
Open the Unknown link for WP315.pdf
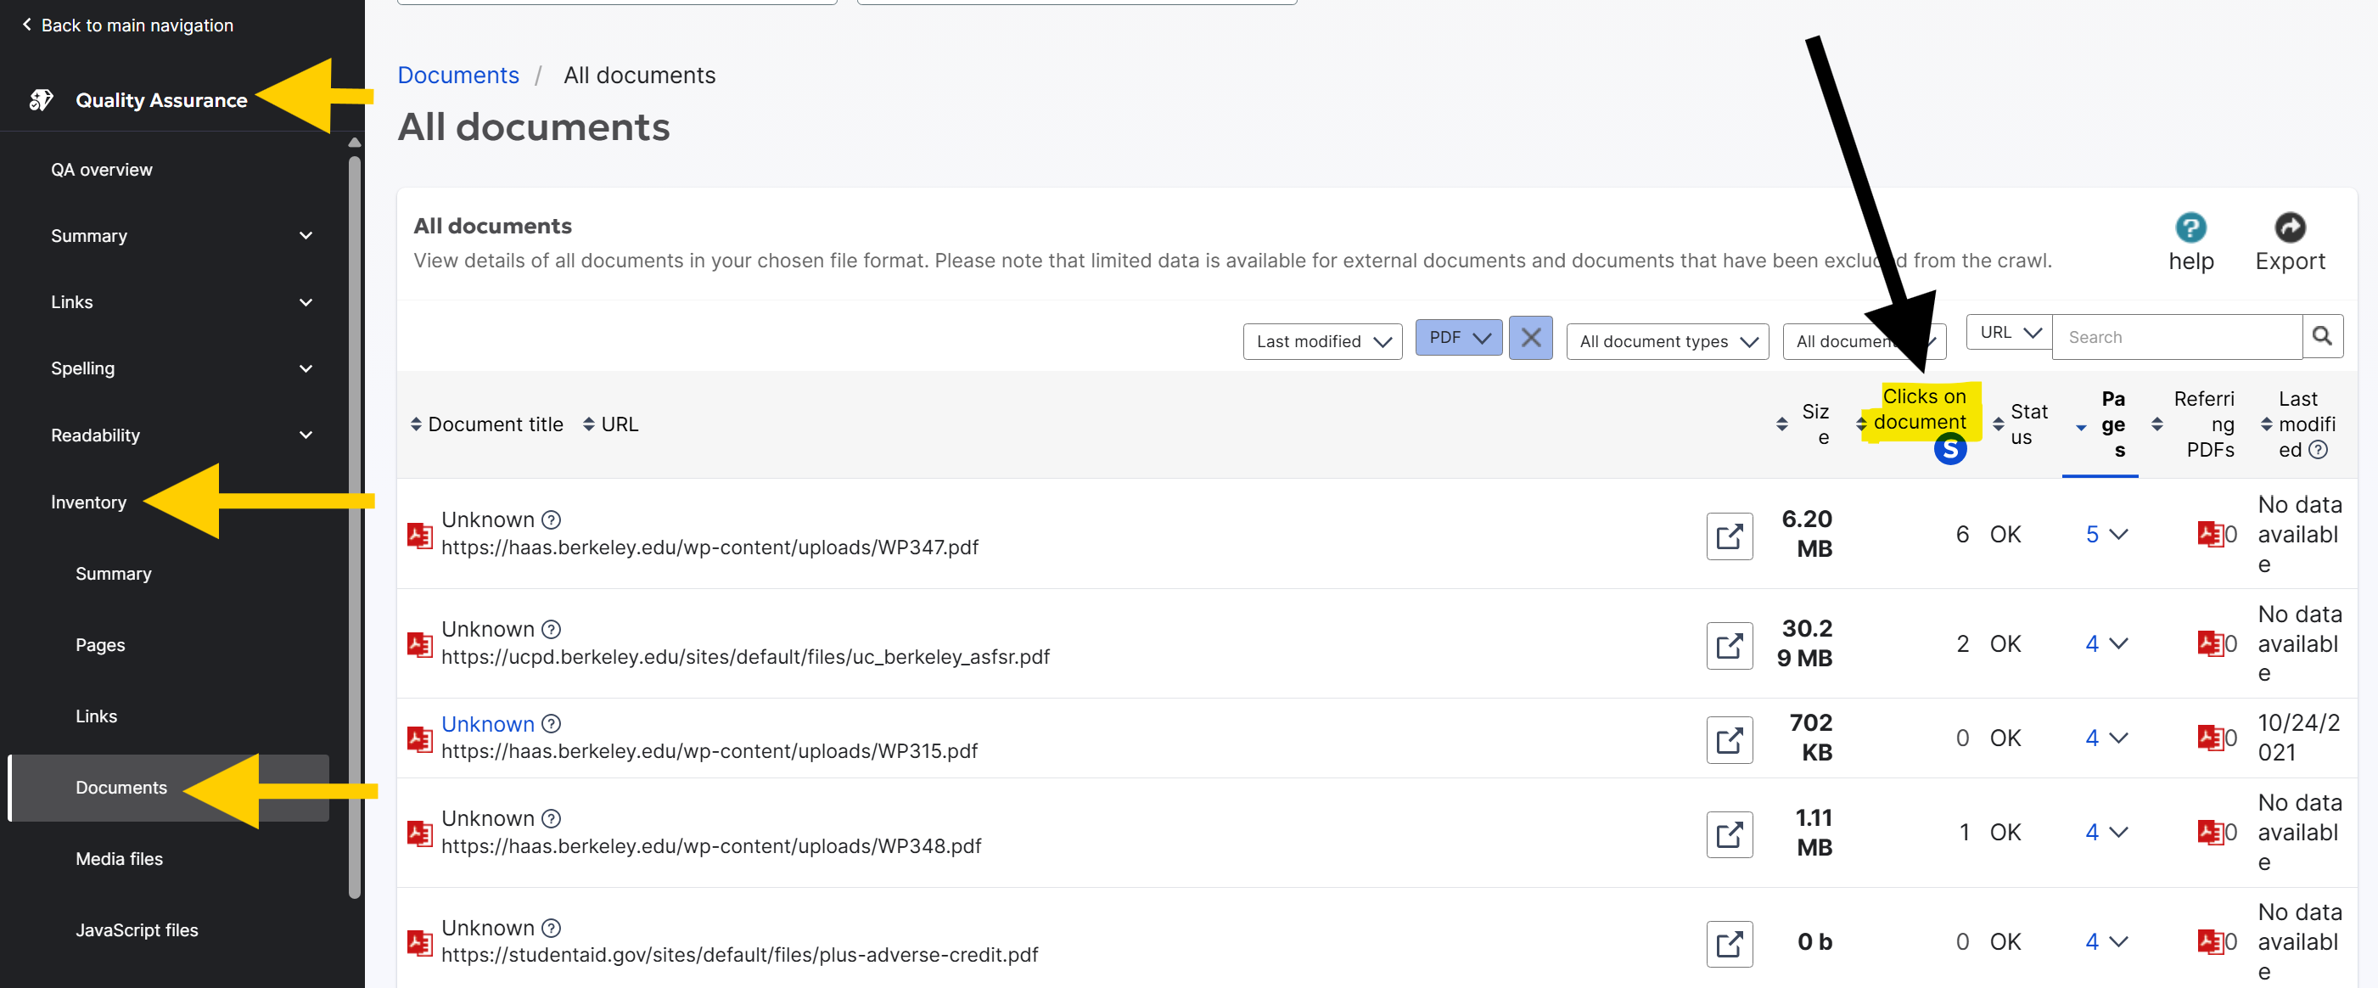[x=487, y=724]
